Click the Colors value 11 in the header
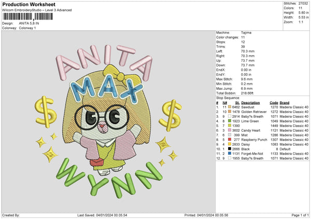 (x=300, y=8)
